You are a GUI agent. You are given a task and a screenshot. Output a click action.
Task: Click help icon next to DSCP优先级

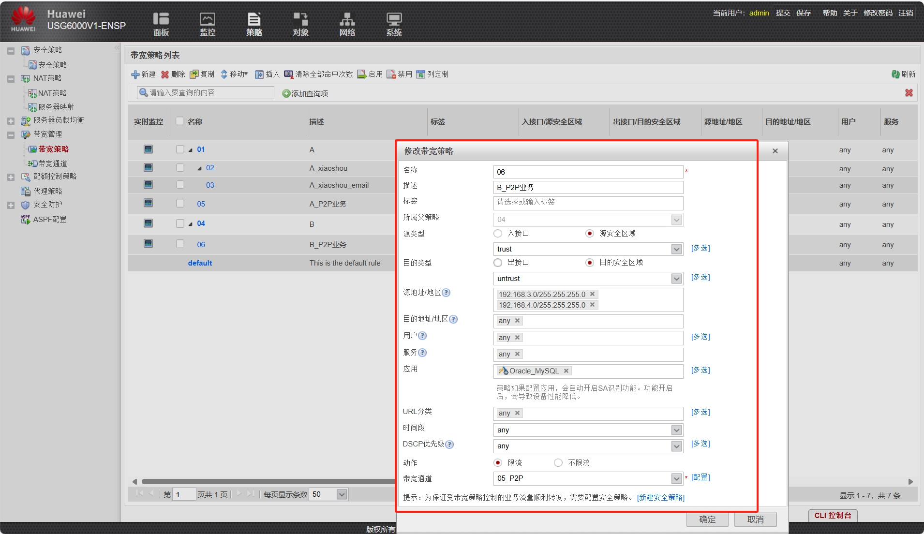click(x=449, y=444)
